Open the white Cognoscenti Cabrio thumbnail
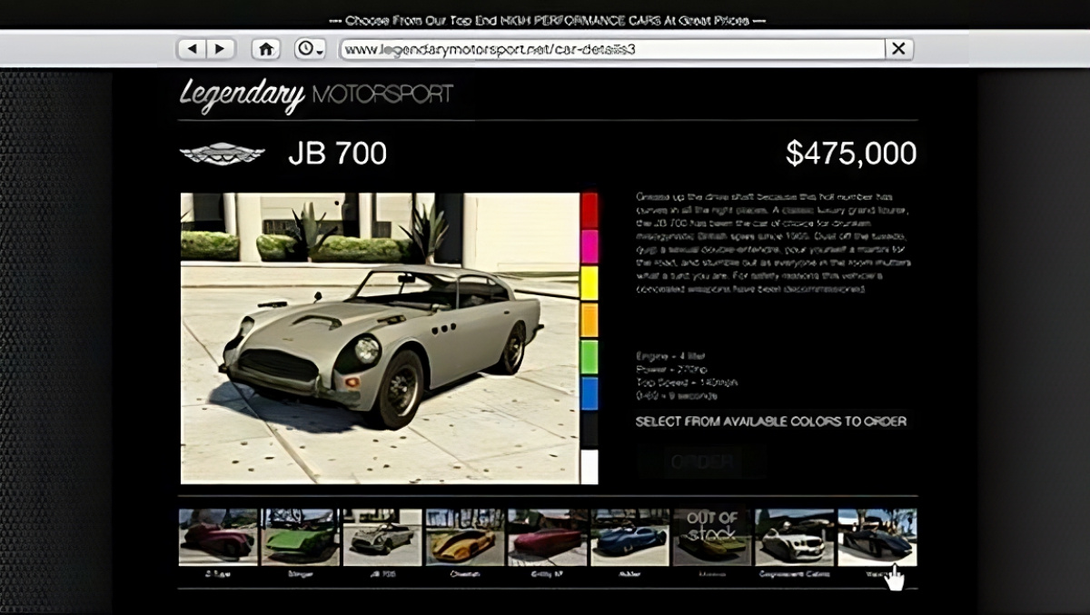This screenshot has width=1090, height=615. (x=794, y=537)
